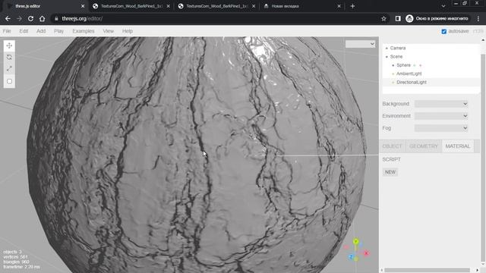486x273 pixels.
Task: Open the Add menu
Action: [41, 31]
